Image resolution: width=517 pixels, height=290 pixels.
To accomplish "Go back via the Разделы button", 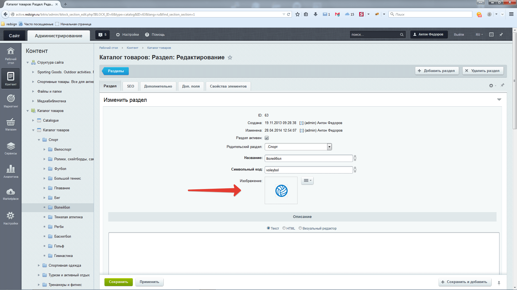I will pos(116,71).
